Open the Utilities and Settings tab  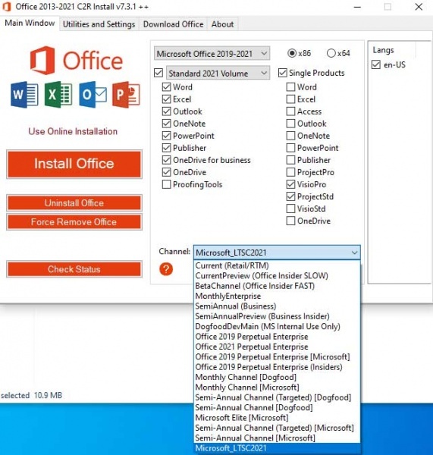point(99,24)
